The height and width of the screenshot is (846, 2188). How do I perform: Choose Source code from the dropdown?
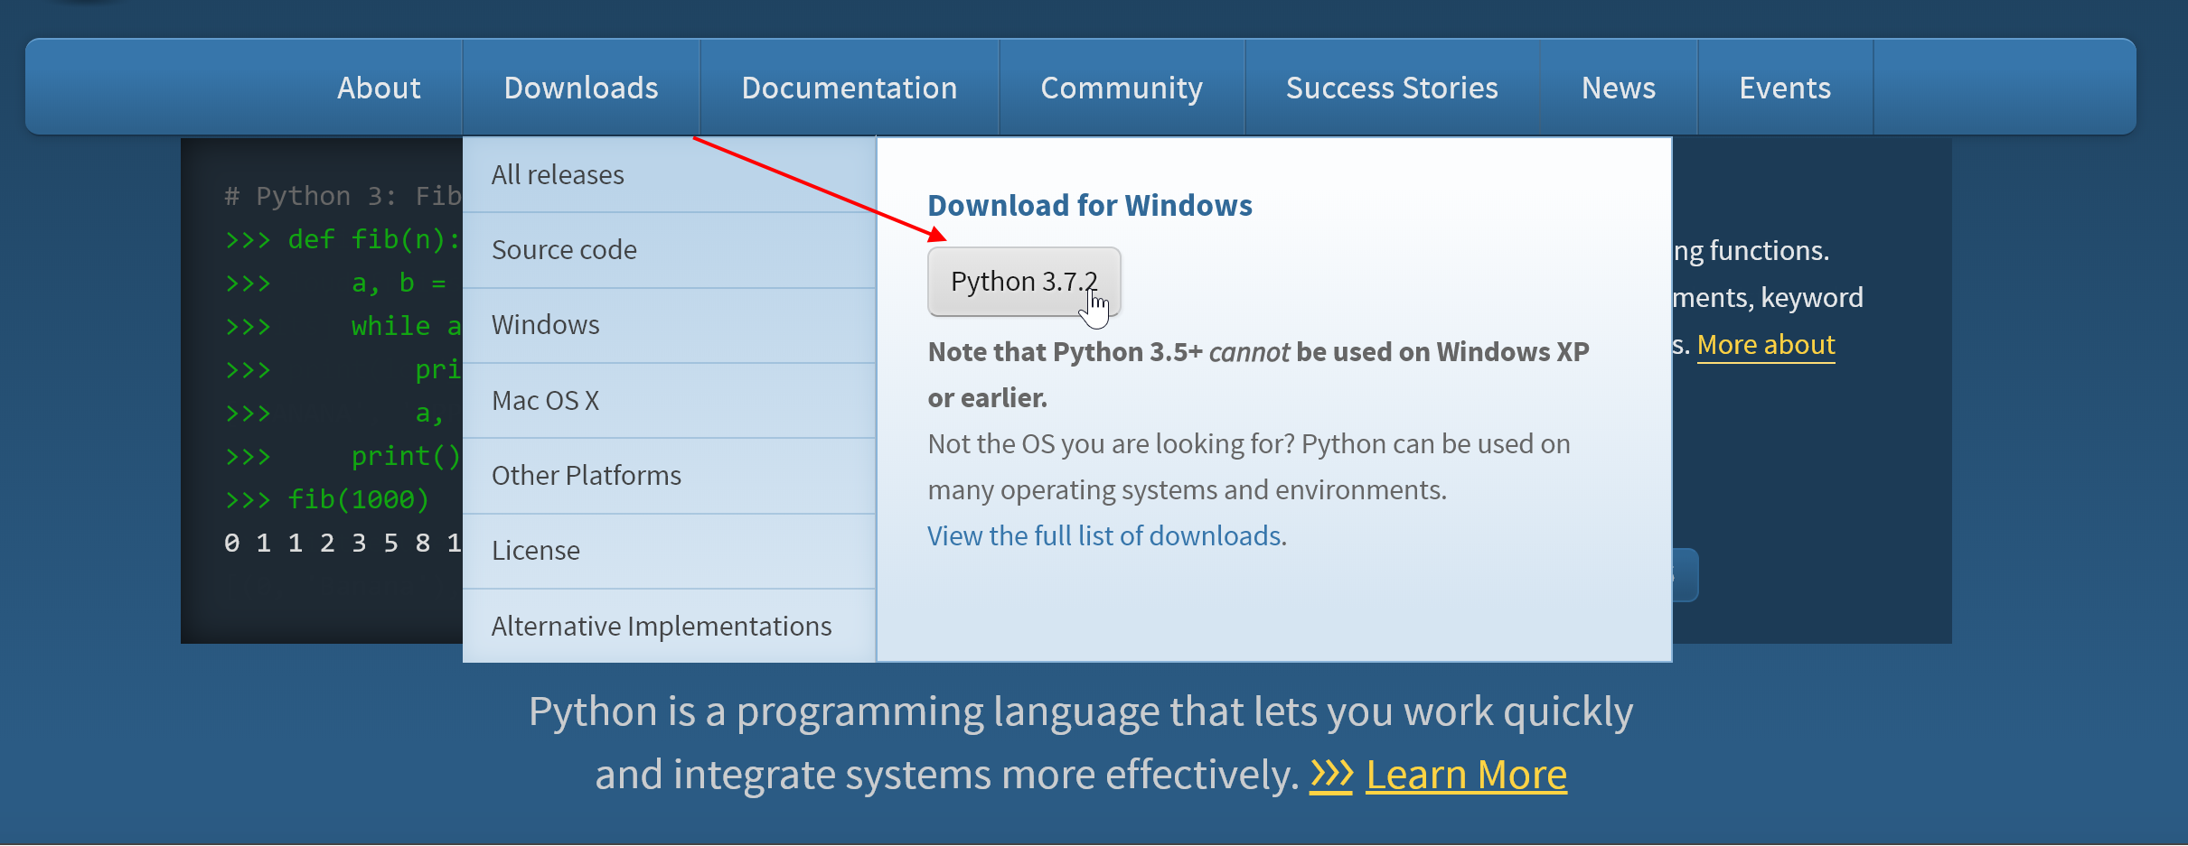point(669,250)
